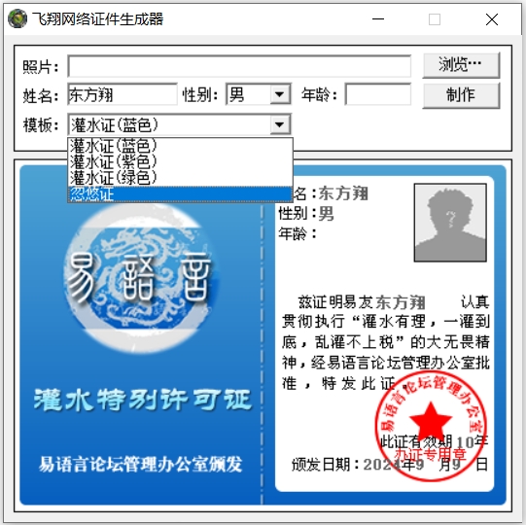Close the 飞翔网络证件生成器 window
Screen dimensions: 526x525
492,19
